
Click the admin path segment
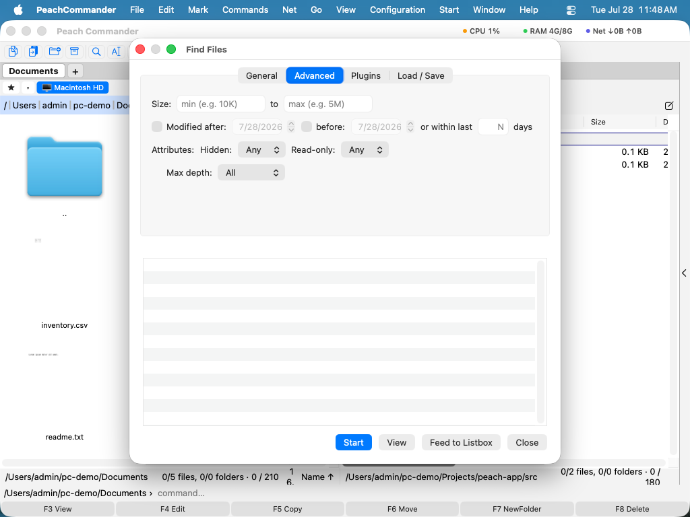pos(55,105)
